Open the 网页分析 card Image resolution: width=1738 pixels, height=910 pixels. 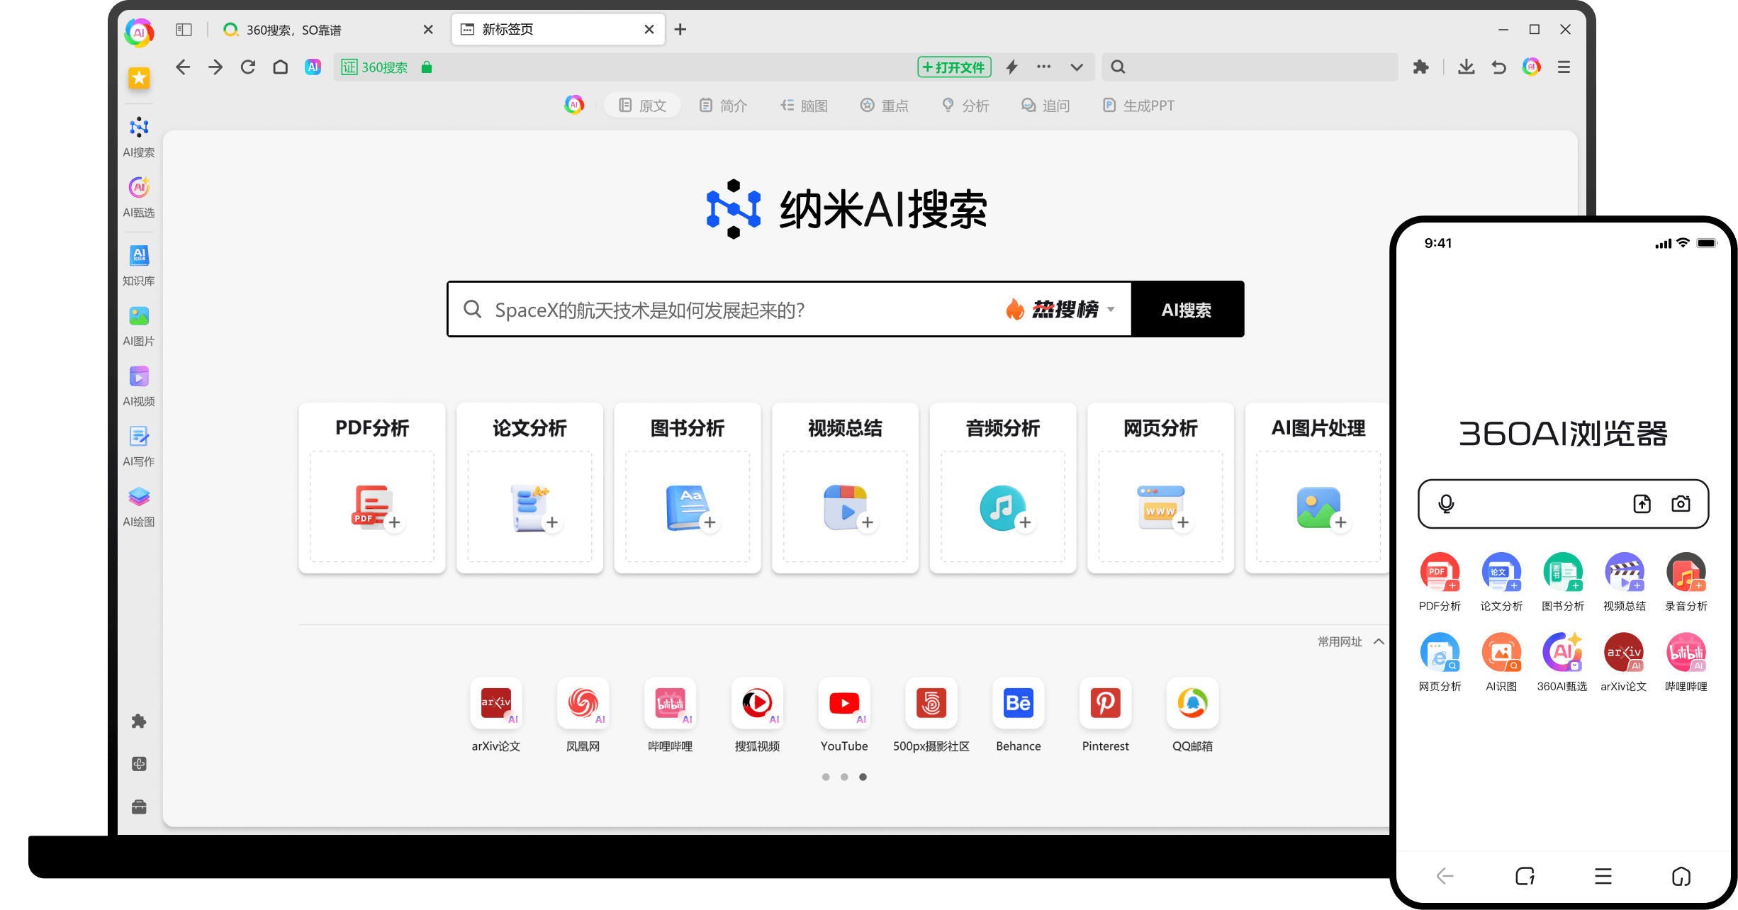pyautogui.click(x=1160, y=488)
